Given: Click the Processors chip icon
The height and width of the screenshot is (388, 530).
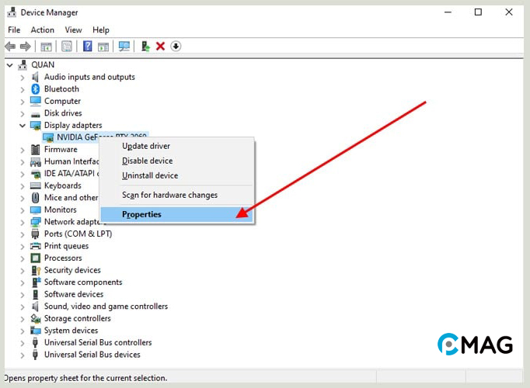Looking at the screenshot, I should tap(36, 258).
